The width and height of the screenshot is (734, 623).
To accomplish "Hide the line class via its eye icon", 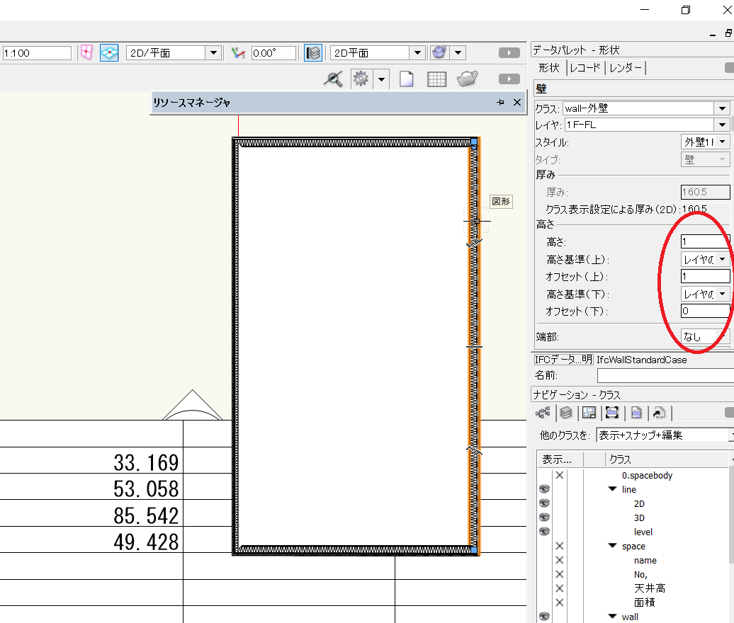I will click(x=544, y=489).
